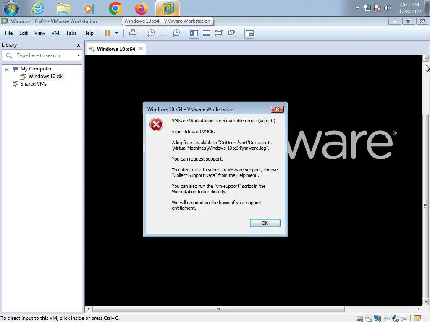430x322 pixels.
Task: Open the View menu
Action: click(39, 33)
